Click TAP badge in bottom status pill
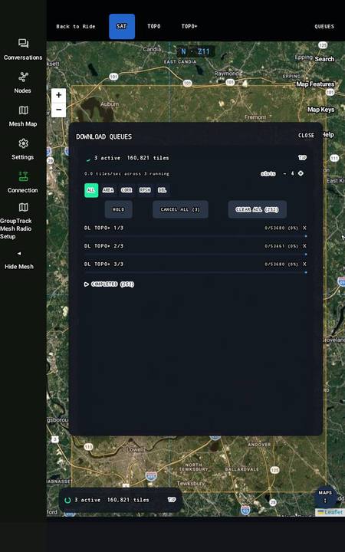 [x=172, y=500]
